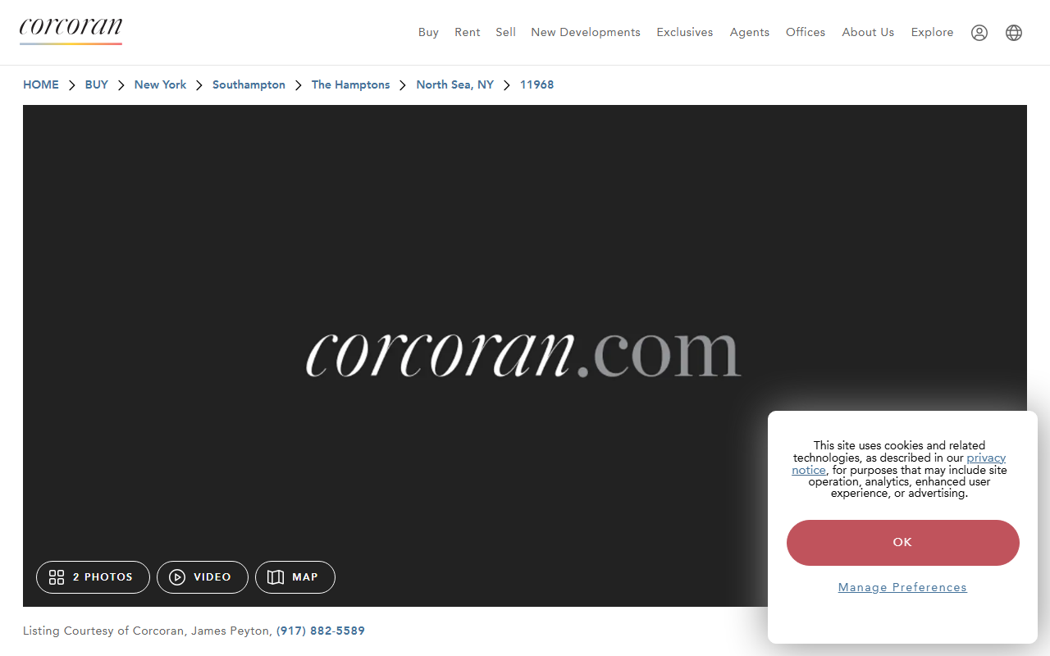Open the Buy menu
Viewport: 1050px width, 656px height.
[x=428, y=32]
